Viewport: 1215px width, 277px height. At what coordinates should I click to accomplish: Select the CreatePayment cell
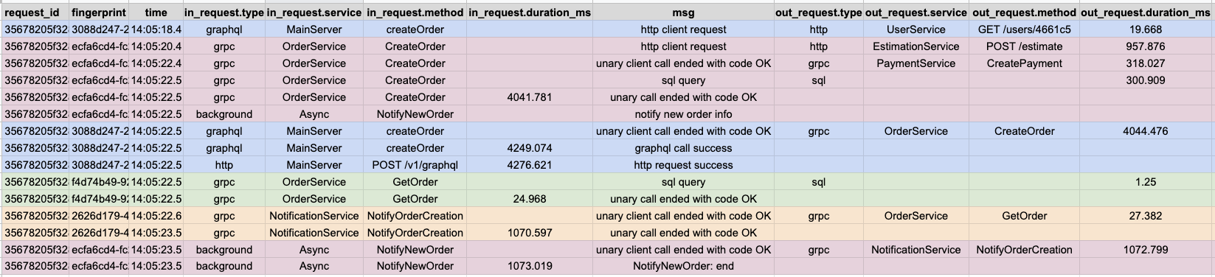[x=1024, y=63]
